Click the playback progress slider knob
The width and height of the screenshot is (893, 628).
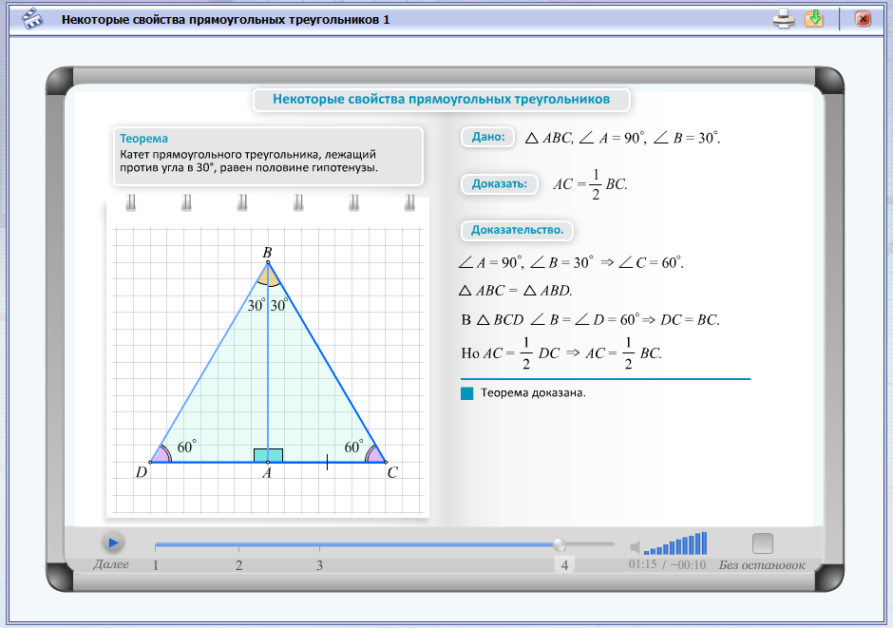(560, 544)
